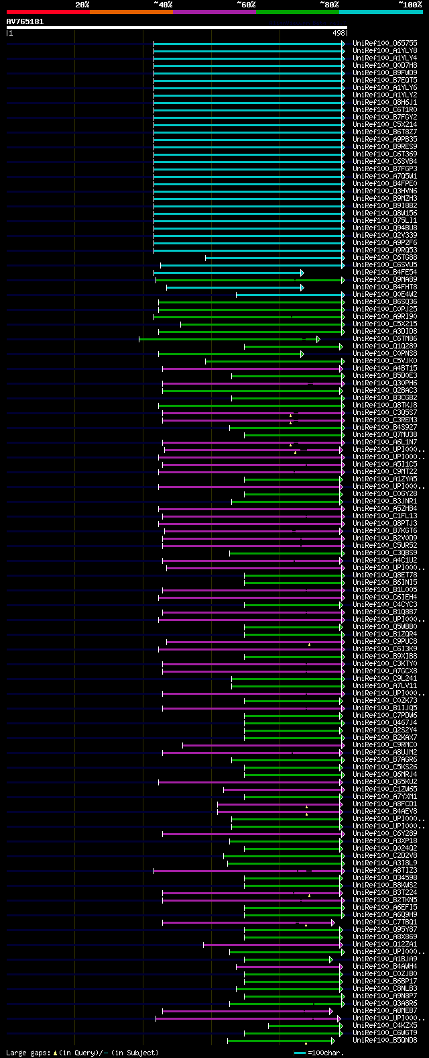The width and height of the screenshot is (429, 1058).
Task: Select UniRef100_A9RQ53 label
Action: [x=385, y=250]
